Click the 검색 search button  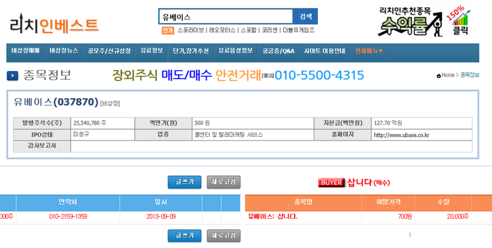tap(305, 17)
